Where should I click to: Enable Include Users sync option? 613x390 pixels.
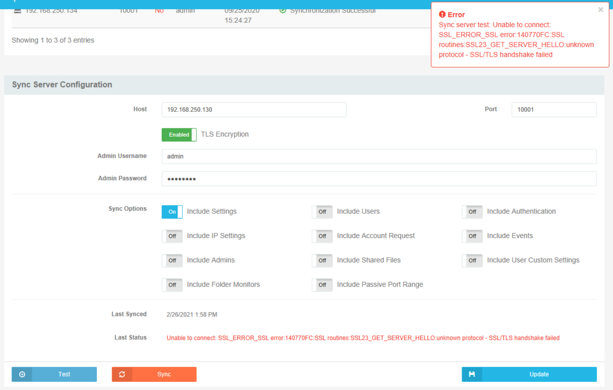pyautogui.click(x=322, y=212)
